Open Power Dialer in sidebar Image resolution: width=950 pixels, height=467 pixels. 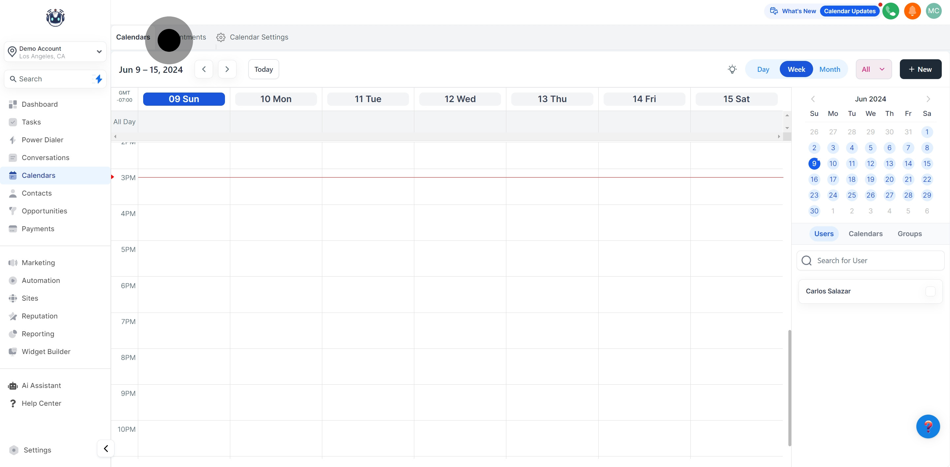click(x=43, y=140)
